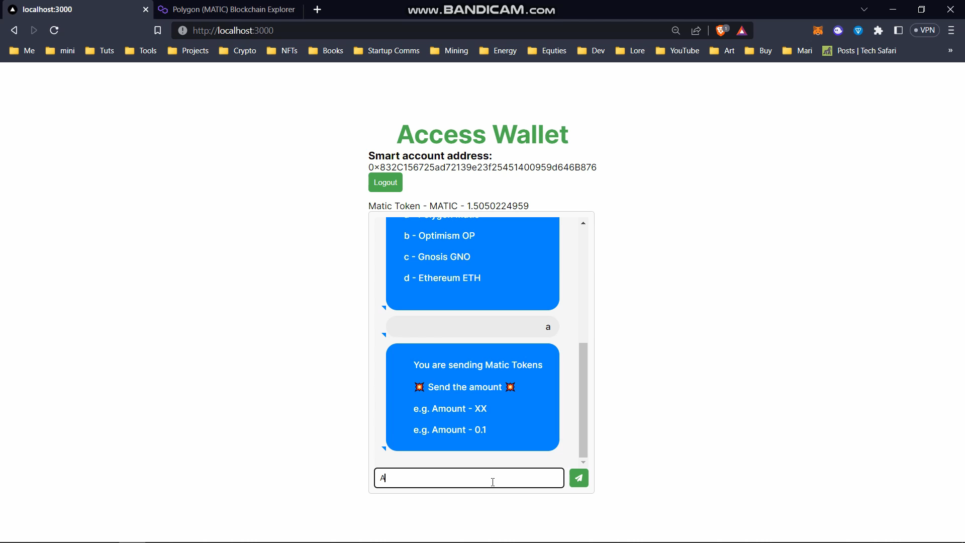The height and width of the screenshot is (543, 965).
Task: Open the MetaMask fox extension
Action: 818,31
